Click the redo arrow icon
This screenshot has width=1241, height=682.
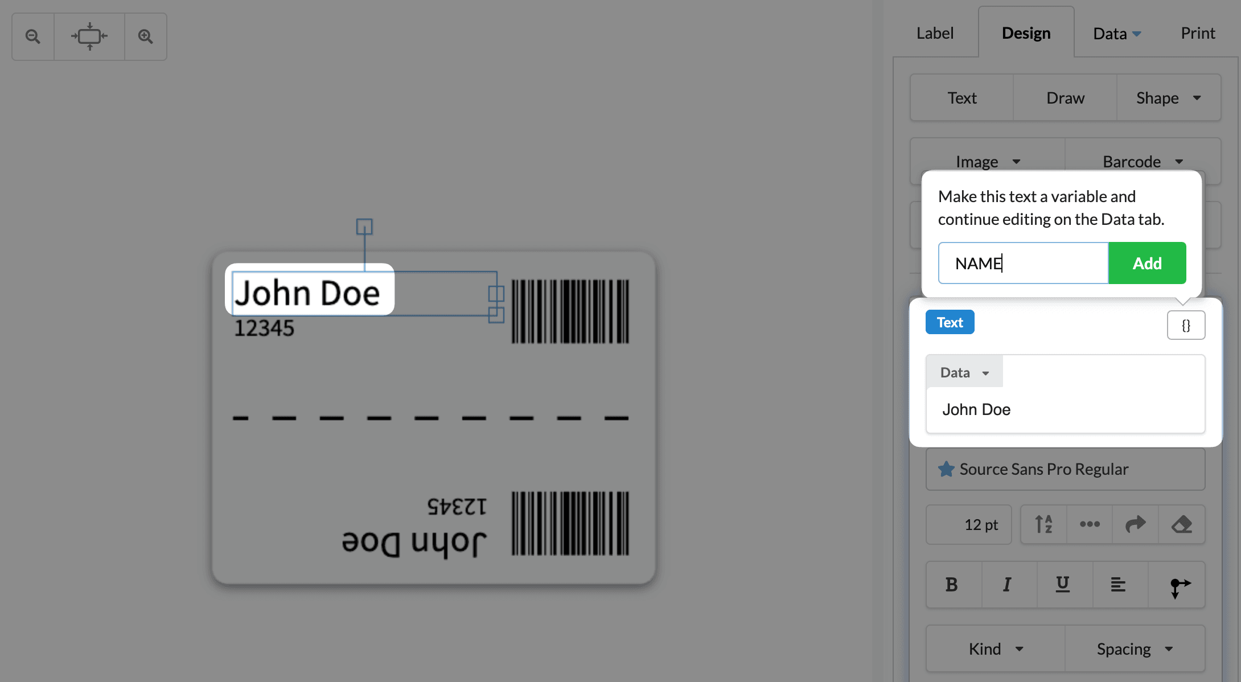coord(1135,524)
